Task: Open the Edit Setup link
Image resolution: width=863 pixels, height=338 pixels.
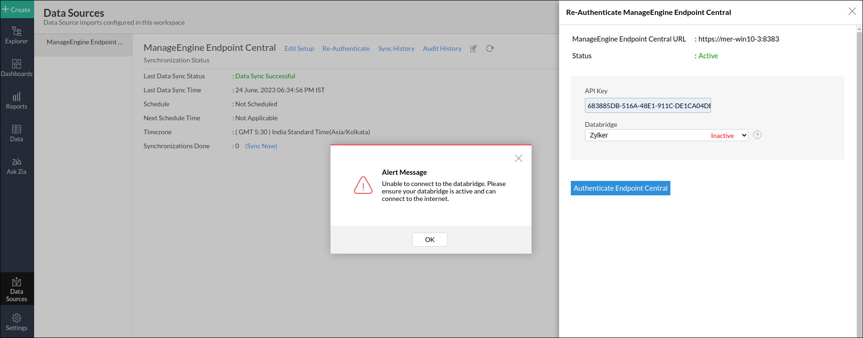Action: point(299,48)
